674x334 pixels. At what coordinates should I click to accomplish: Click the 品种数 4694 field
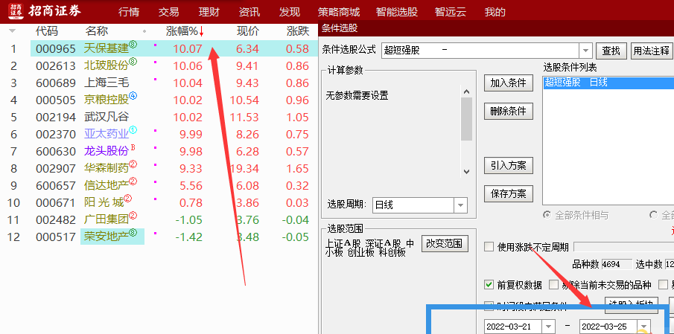tap(617, 264)
